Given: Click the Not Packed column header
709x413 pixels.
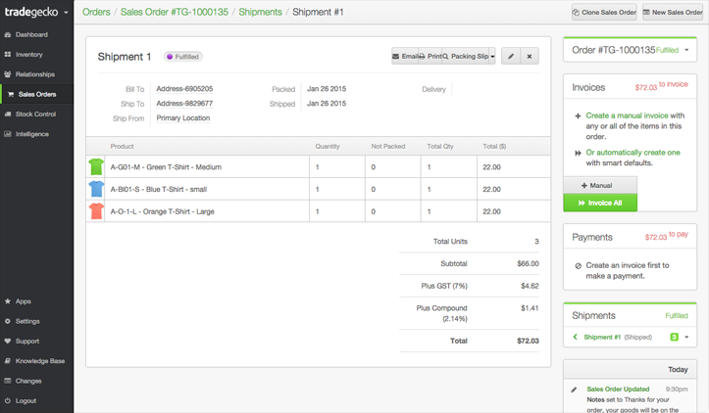Looking at the screenshot, I should click(x=388, y=147).
